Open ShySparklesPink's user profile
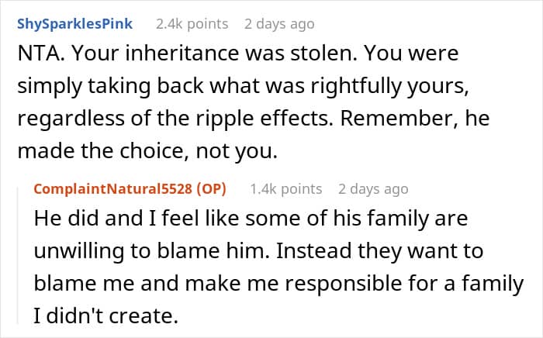 (x=74, y=24)
